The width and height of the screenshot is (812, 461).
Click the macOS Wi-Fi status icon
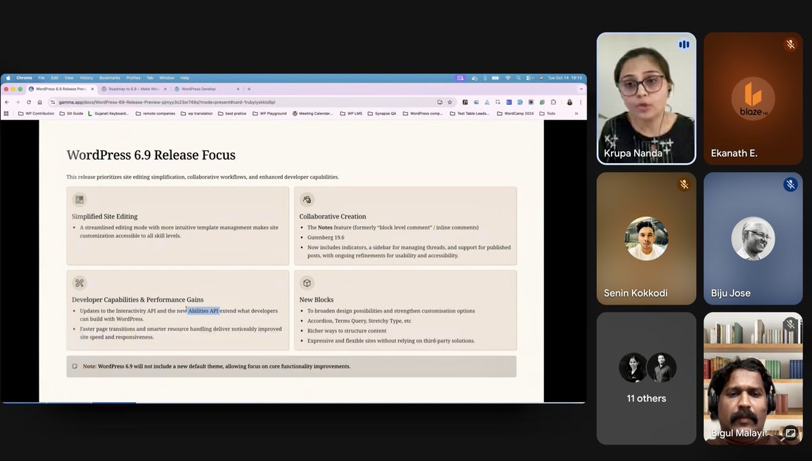coord(507,78)
